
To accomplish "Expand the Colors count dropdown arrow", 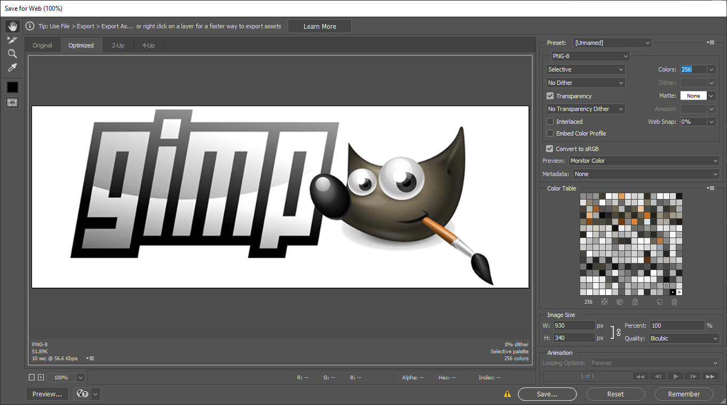I will point(711,69).
